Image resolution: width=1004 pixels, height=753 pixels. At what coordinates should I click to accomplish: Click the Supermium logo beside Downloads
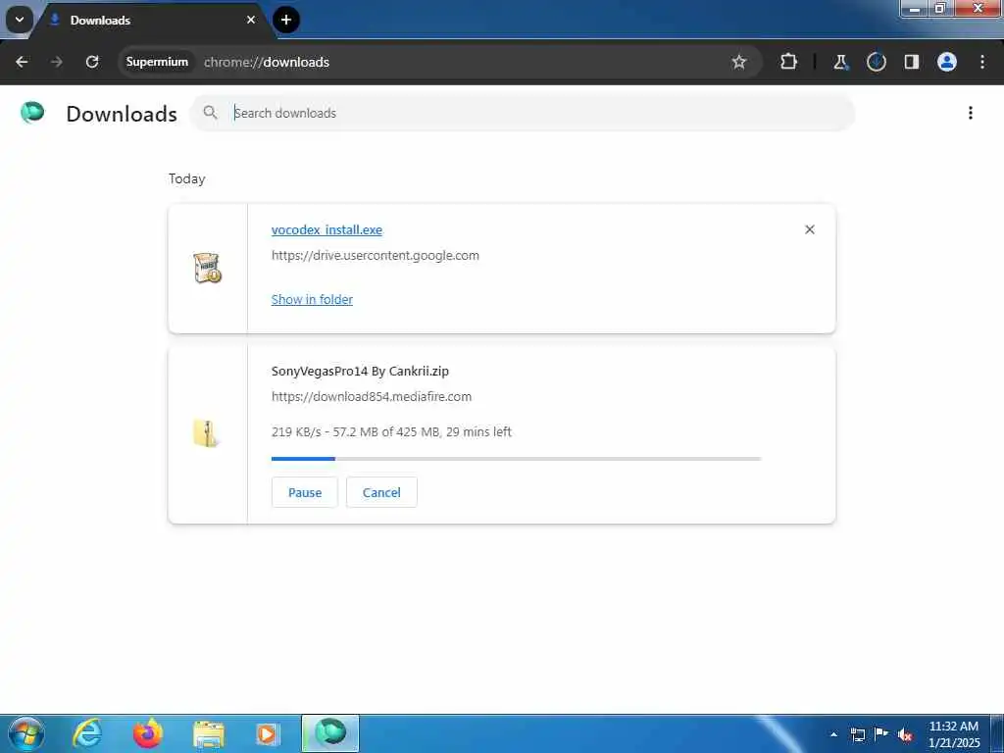[32, 113]
